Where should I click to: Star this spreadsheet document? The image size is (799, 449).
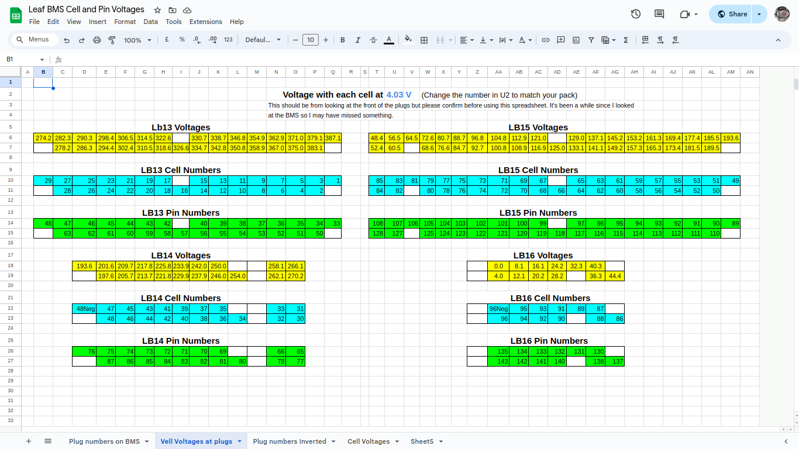tap(157, 10)
